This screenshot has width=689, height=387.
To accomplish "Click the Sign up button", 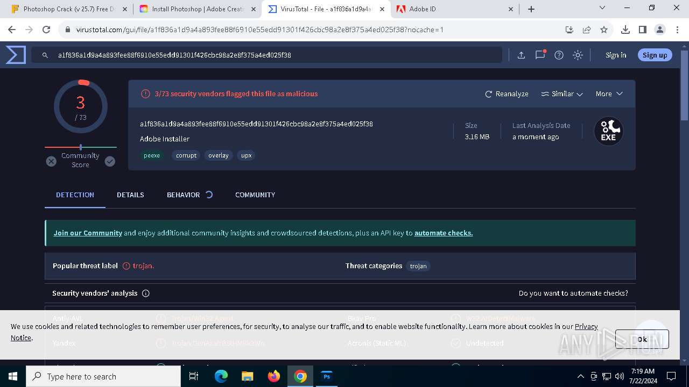I will [x=655, y=55].
